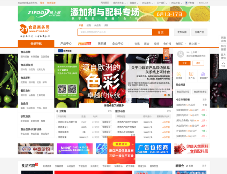The width and height of the screenshot is (227, 174).
Task: Select the 产品 search tab
Action: 81,25
